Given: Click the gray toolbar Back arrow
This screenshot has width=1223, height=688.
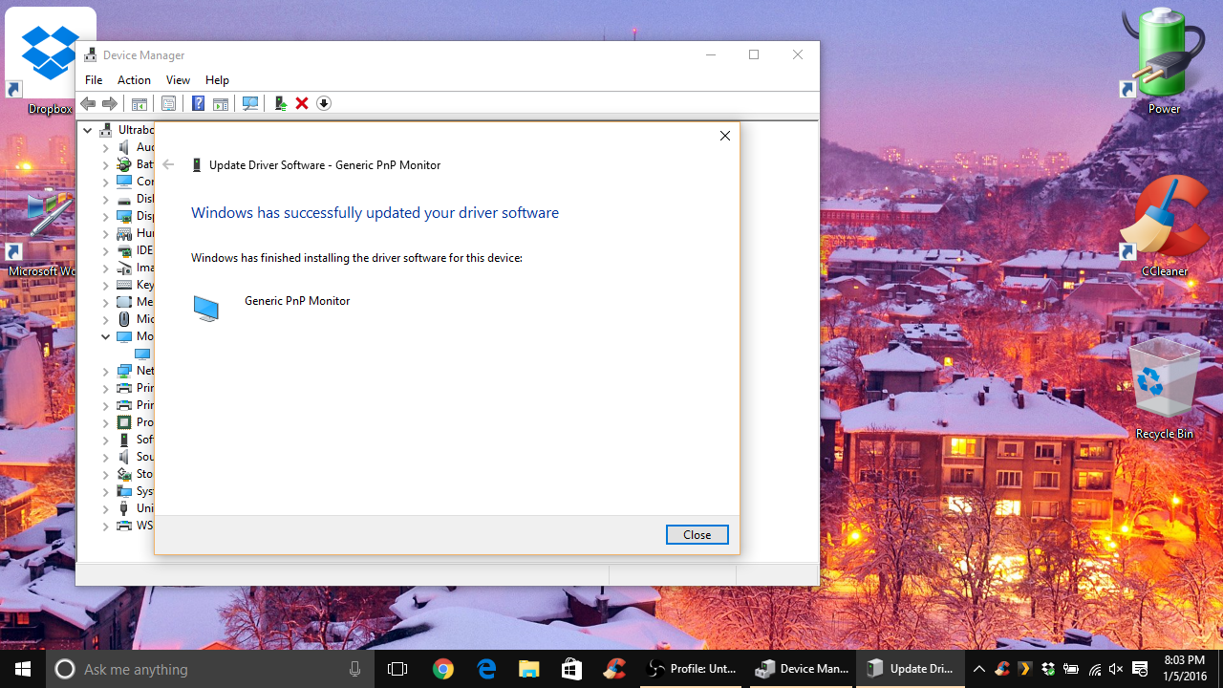Looking at the screenshot, I should point(88,103).
